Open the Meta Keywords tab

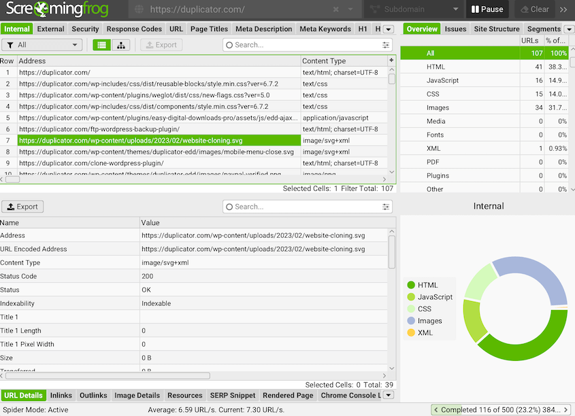325,29
